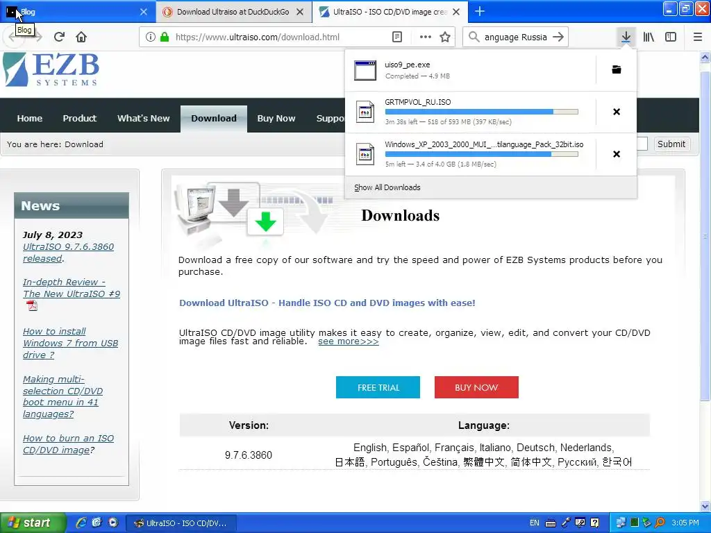The image size is (711, 533).
Task: Click the 'Download UltraISO - Handle ISO' heading
Action: pyautogui.click(x=327, y=303)
